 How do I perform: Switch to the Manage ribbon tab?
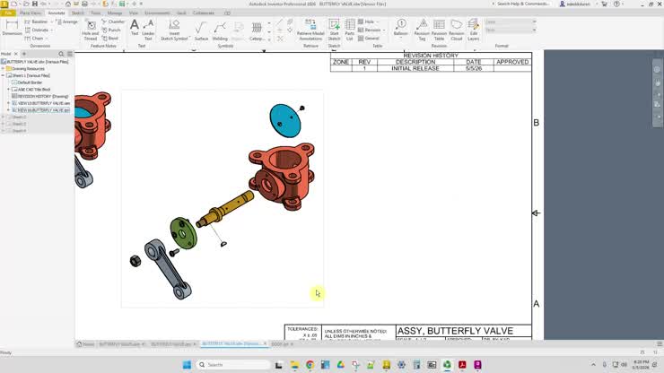tap(114, 13)
